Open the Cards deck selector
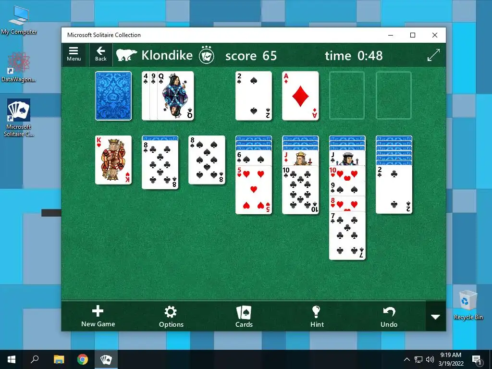492x369 pixels. (x=244, y=316)
